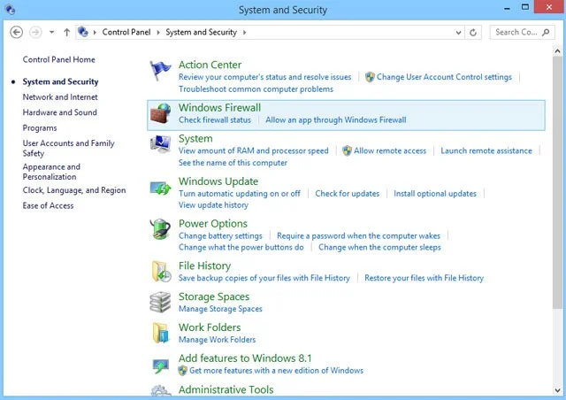Click Manage Storage Spaces link
Viewport: 566px width, 400px height.
pos(220,309)
